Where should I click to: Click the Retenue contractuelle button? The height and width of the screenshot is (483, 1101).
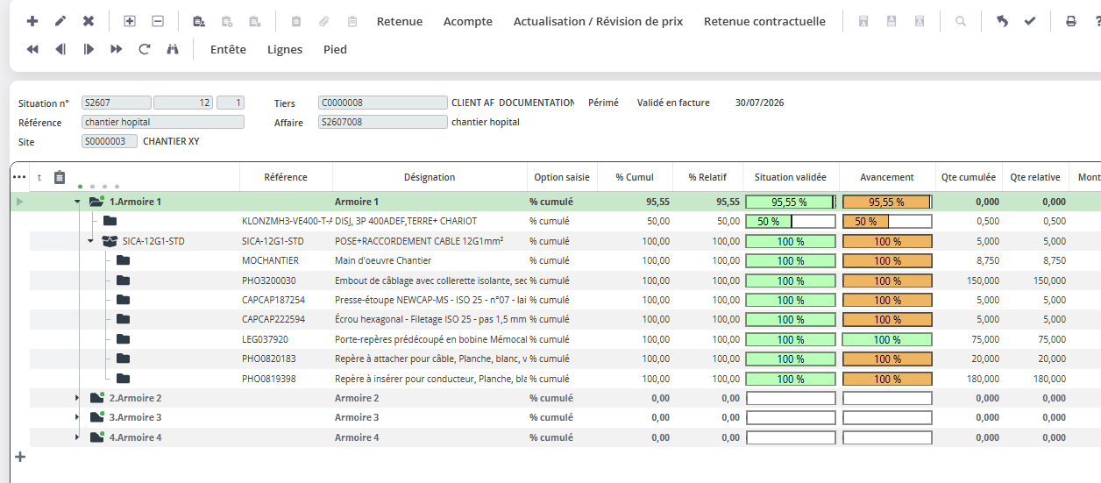(764, 21)
